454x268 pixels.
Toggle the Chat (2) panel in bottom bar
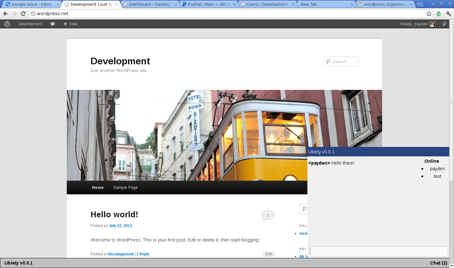coord(439,263)
